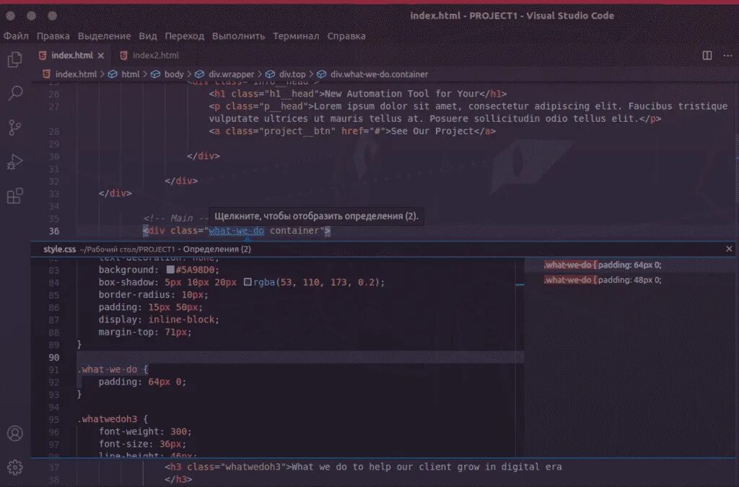This screenshot has width=739, height=487.
Task: Open the Extensions view
Action: pyautogui.click(x=14, y=196)
